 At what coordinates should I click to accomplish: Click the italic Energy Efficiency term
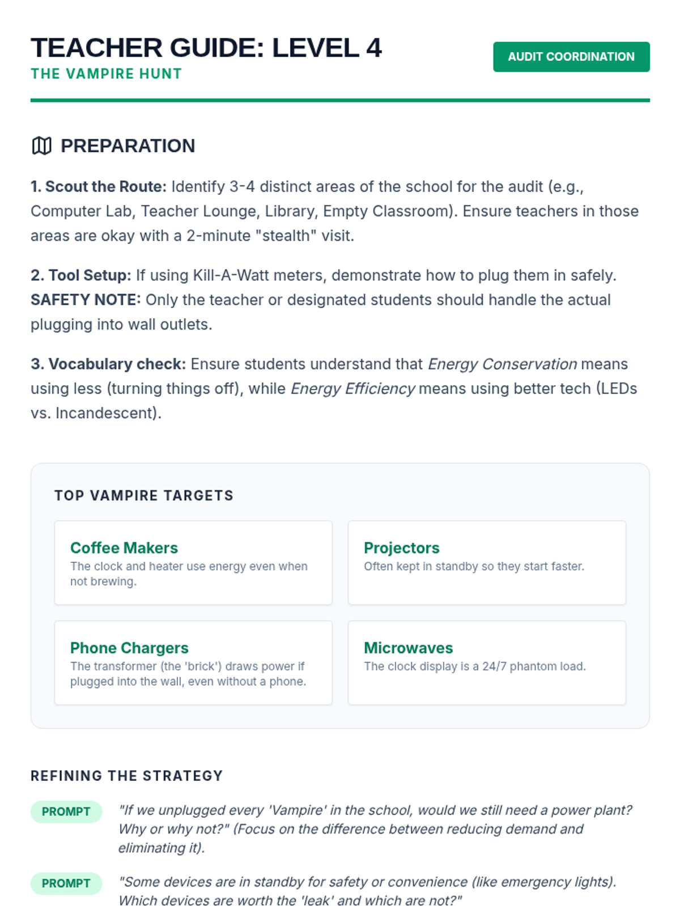tap(352, 388)
